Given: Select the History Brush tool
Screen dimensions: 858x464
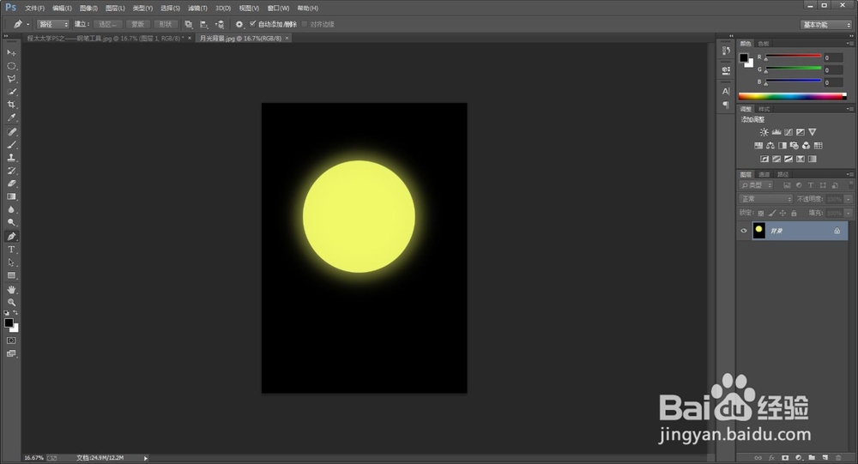Looking at the screenshot, I should (x=11, y=171).
